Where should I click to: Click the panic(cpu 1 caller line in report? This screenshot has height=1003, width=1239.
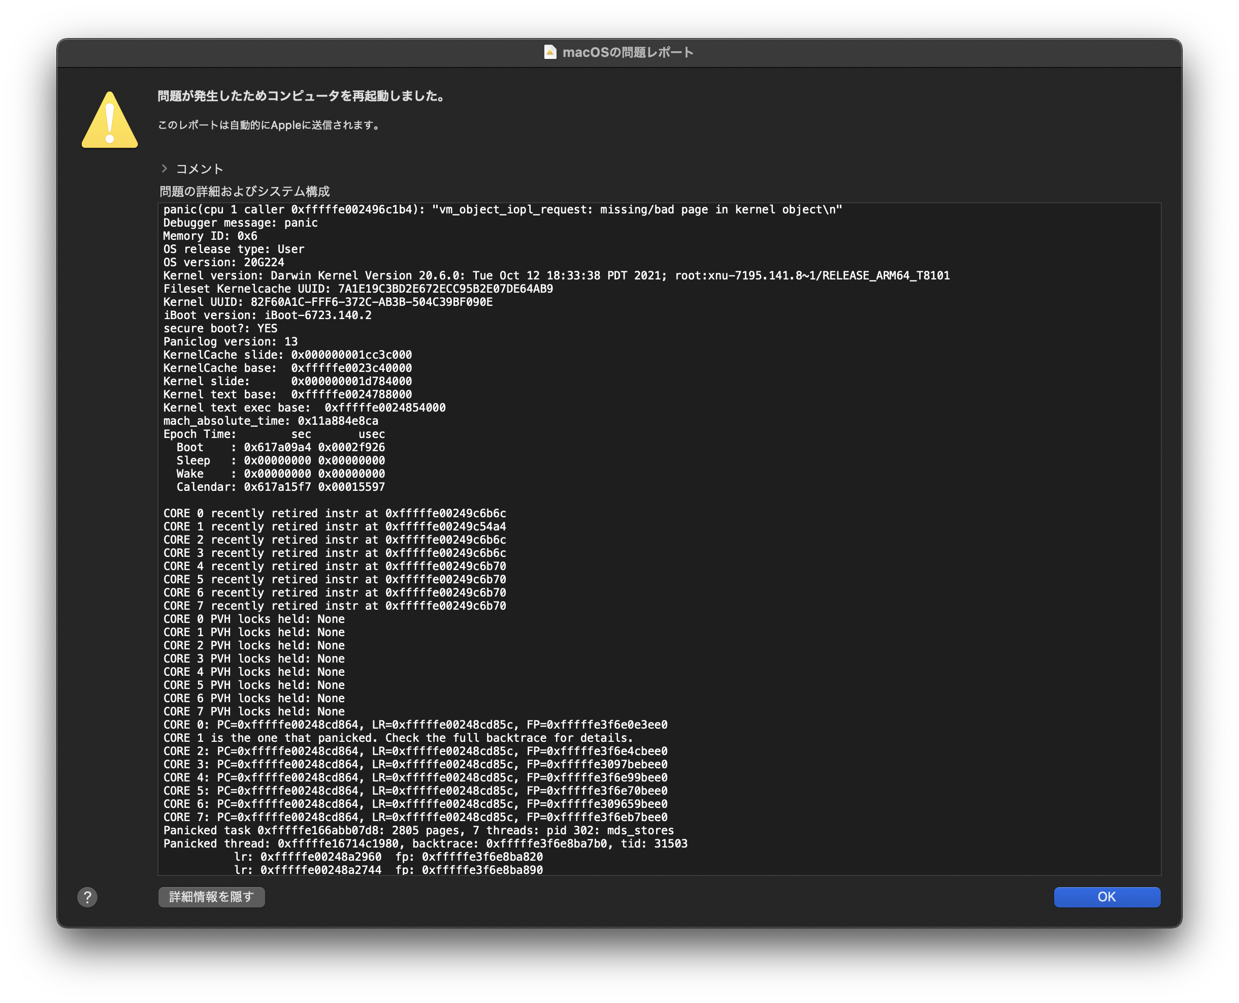pos(502,210)
